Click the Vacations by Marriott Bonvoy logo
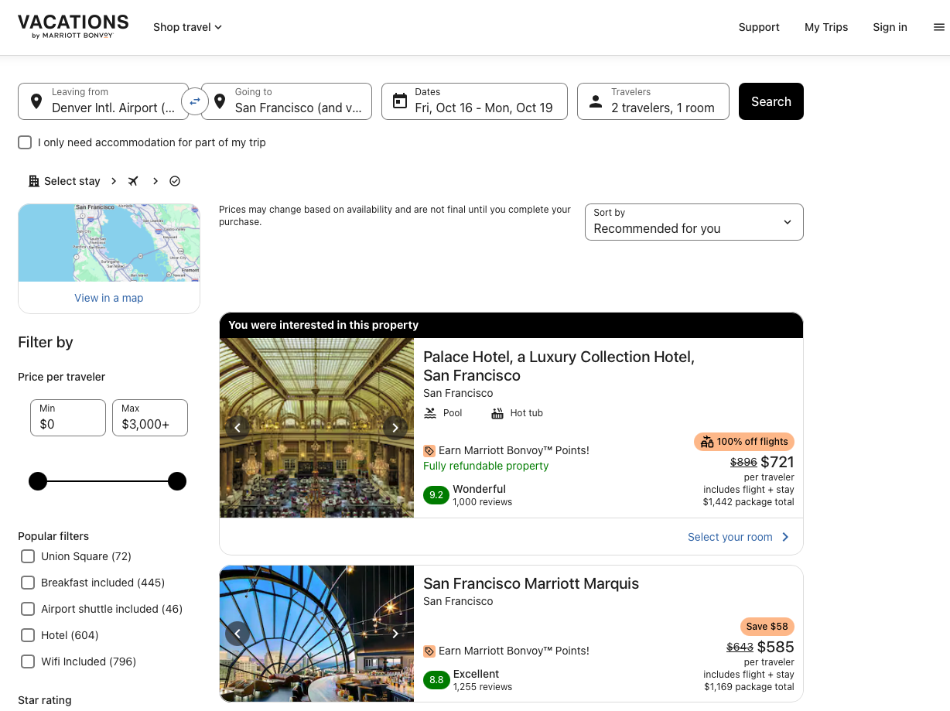Viewport: 950px width, 711px height. 73,27
